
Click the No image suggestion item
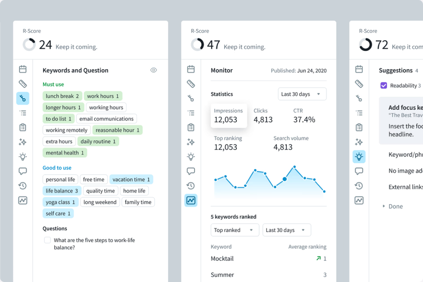click(406, 170)
